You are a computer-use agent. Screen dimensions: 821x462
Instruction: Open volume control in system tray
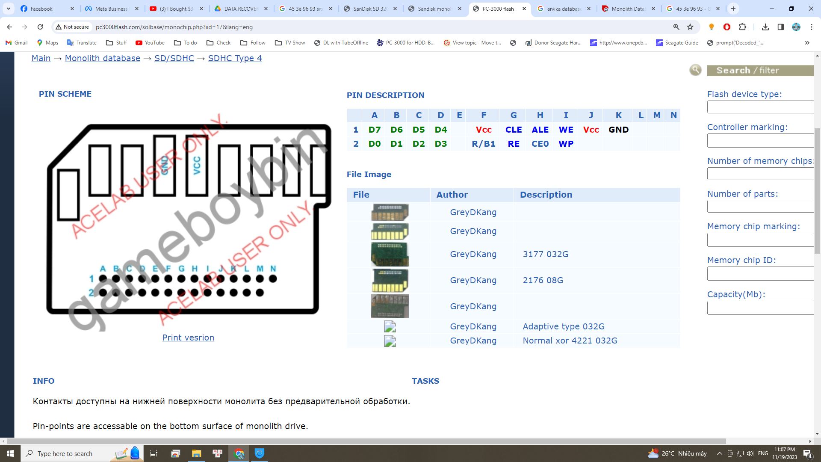750,453
